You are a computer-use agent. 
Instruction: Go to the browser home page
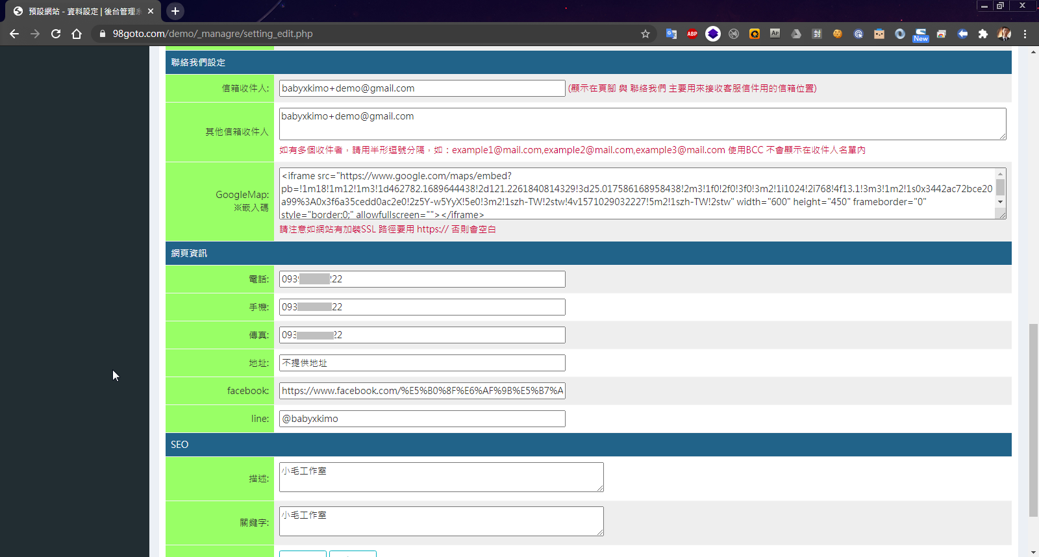[77, 34]
